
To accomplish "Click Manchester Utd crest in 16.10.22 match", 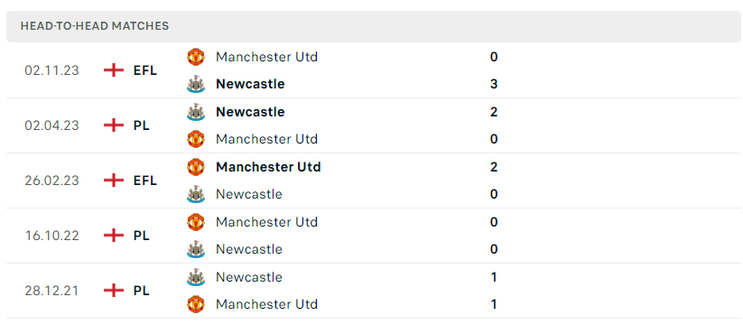I will click(x=196, y=222).
